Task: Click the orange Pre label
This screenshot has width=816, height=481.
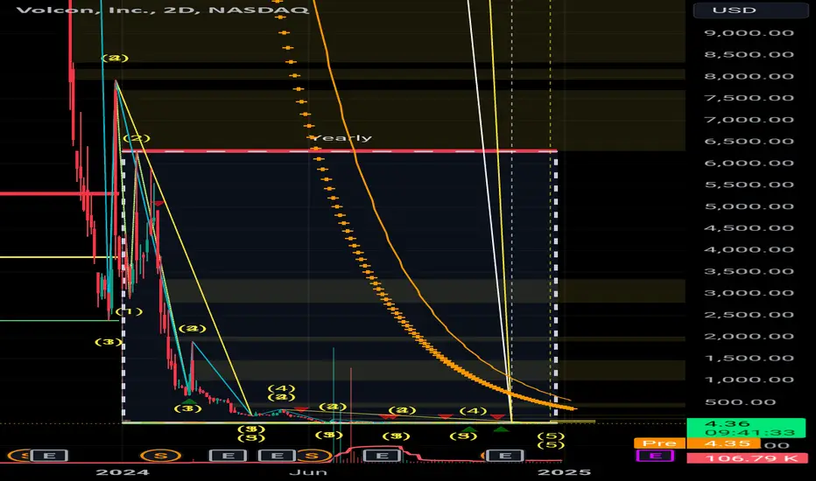Action: click(x=659, y=443)
